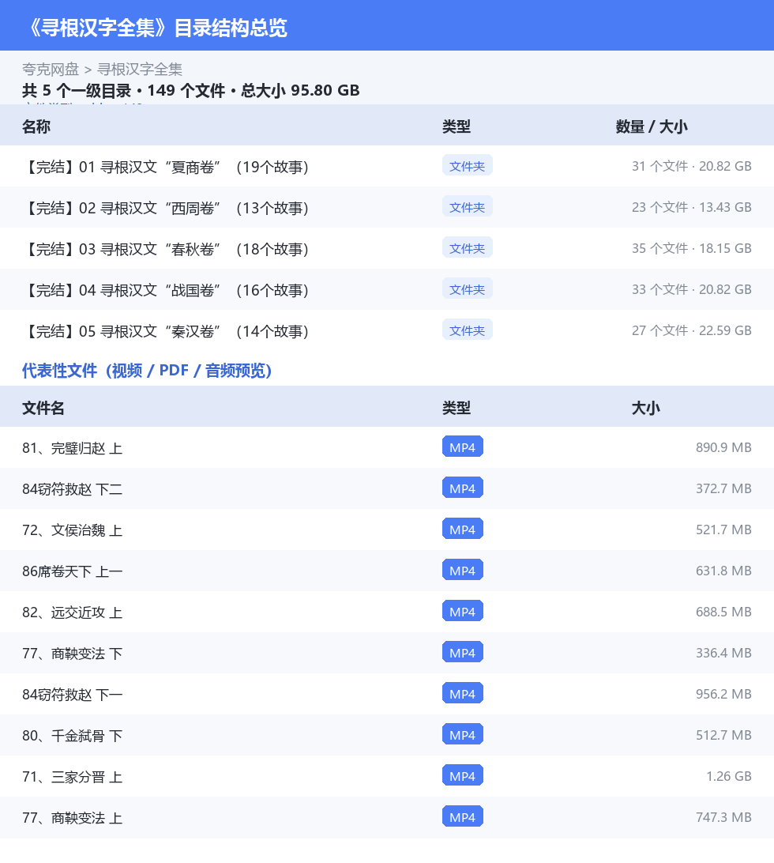The height and width of the screenshot is (863, 774).
Task: Click the 寻根汉字全集 breadcrumb
Action: [140, 70]
